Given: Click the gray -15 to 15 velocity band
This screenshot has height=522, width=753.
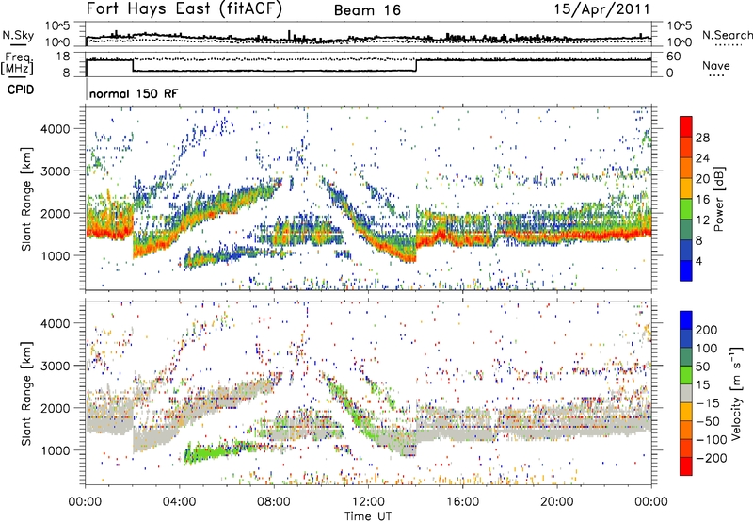Looking at the screenshot, I should pos(686,393).
